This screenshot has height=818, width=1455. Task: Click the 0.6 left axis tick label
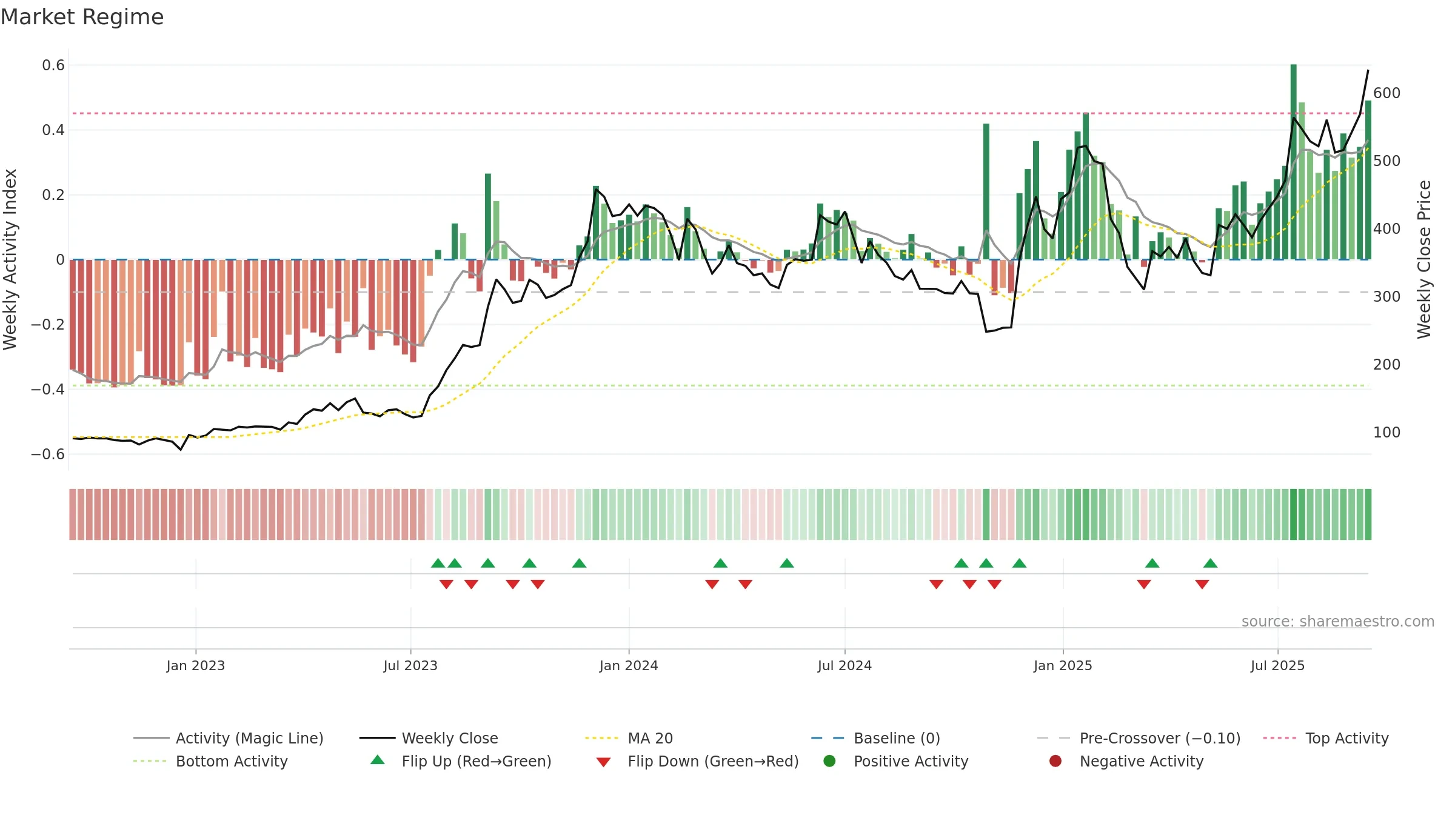coord(53,65)
